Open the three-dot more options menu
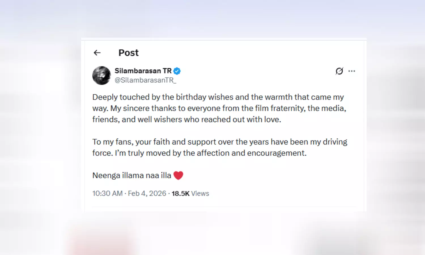Image resolution: width=425 pixels, height=255 pixels. 352,71
